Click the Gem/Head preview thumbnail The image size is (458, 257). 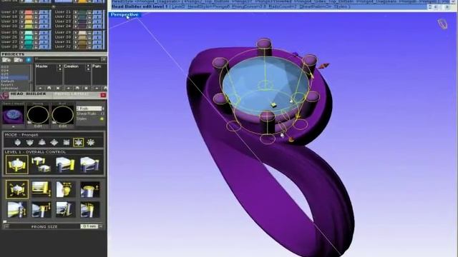[x=13, y=115]
